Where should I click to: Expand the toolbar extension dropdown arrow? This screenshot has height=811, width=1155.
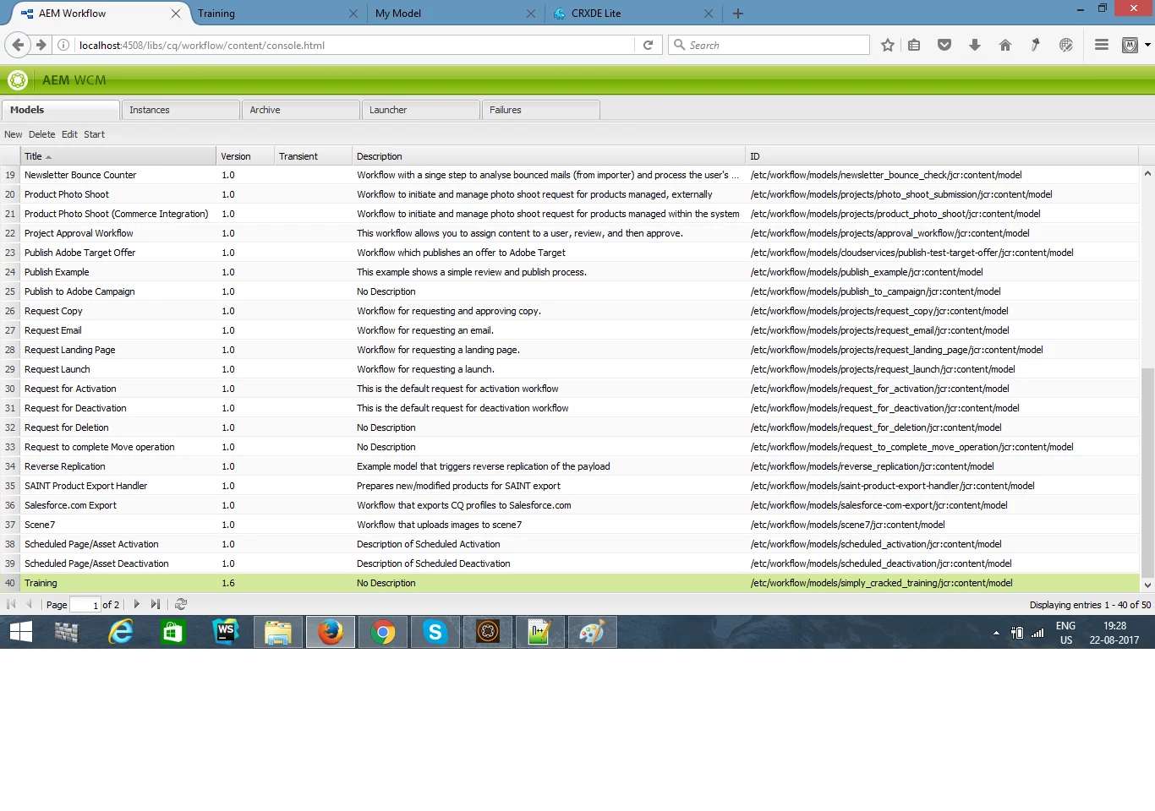[1147, 45]
